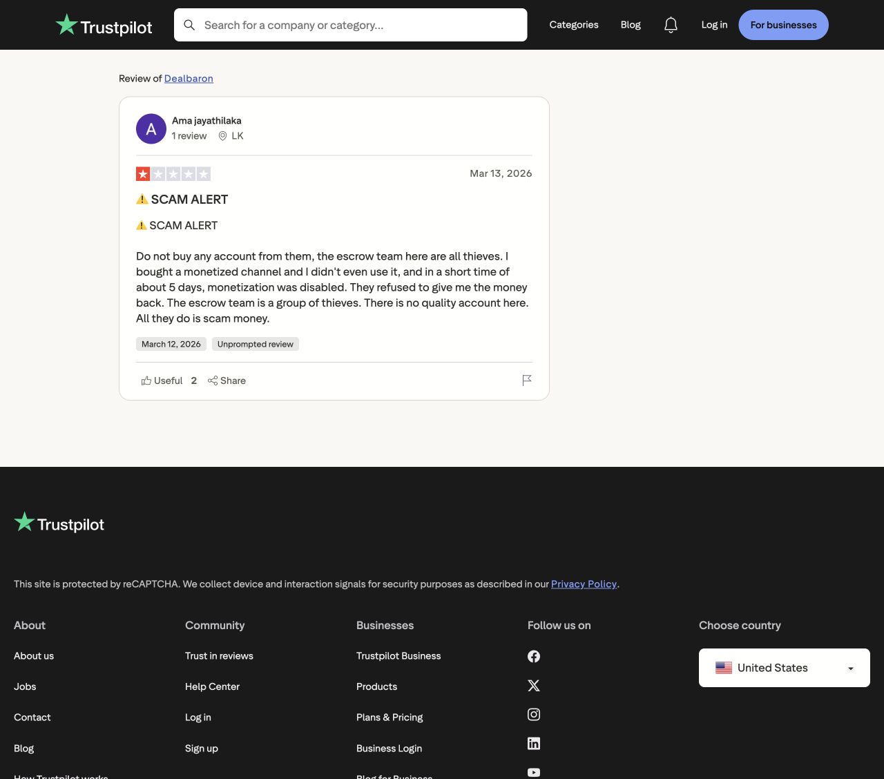Viewport: 884px width, 779px height.
Task: Click reviewer name Ama jayathilaka
Action: click(206, 121)
